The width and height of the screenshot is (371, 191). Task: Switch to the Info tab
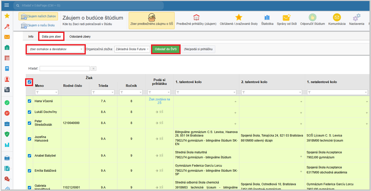(31, 37)
